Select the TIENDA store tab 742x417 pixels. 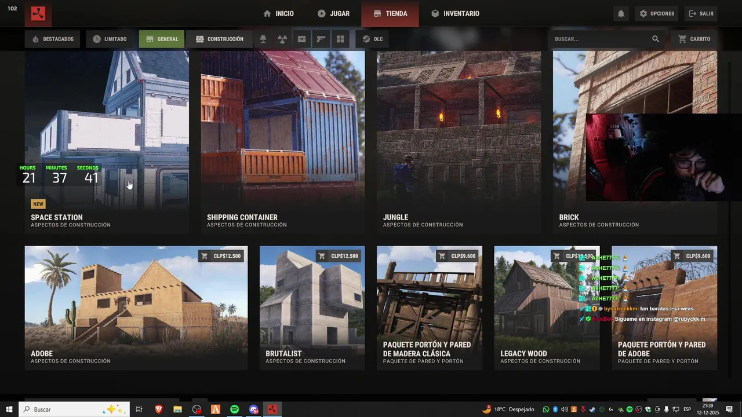coord(390,13)
